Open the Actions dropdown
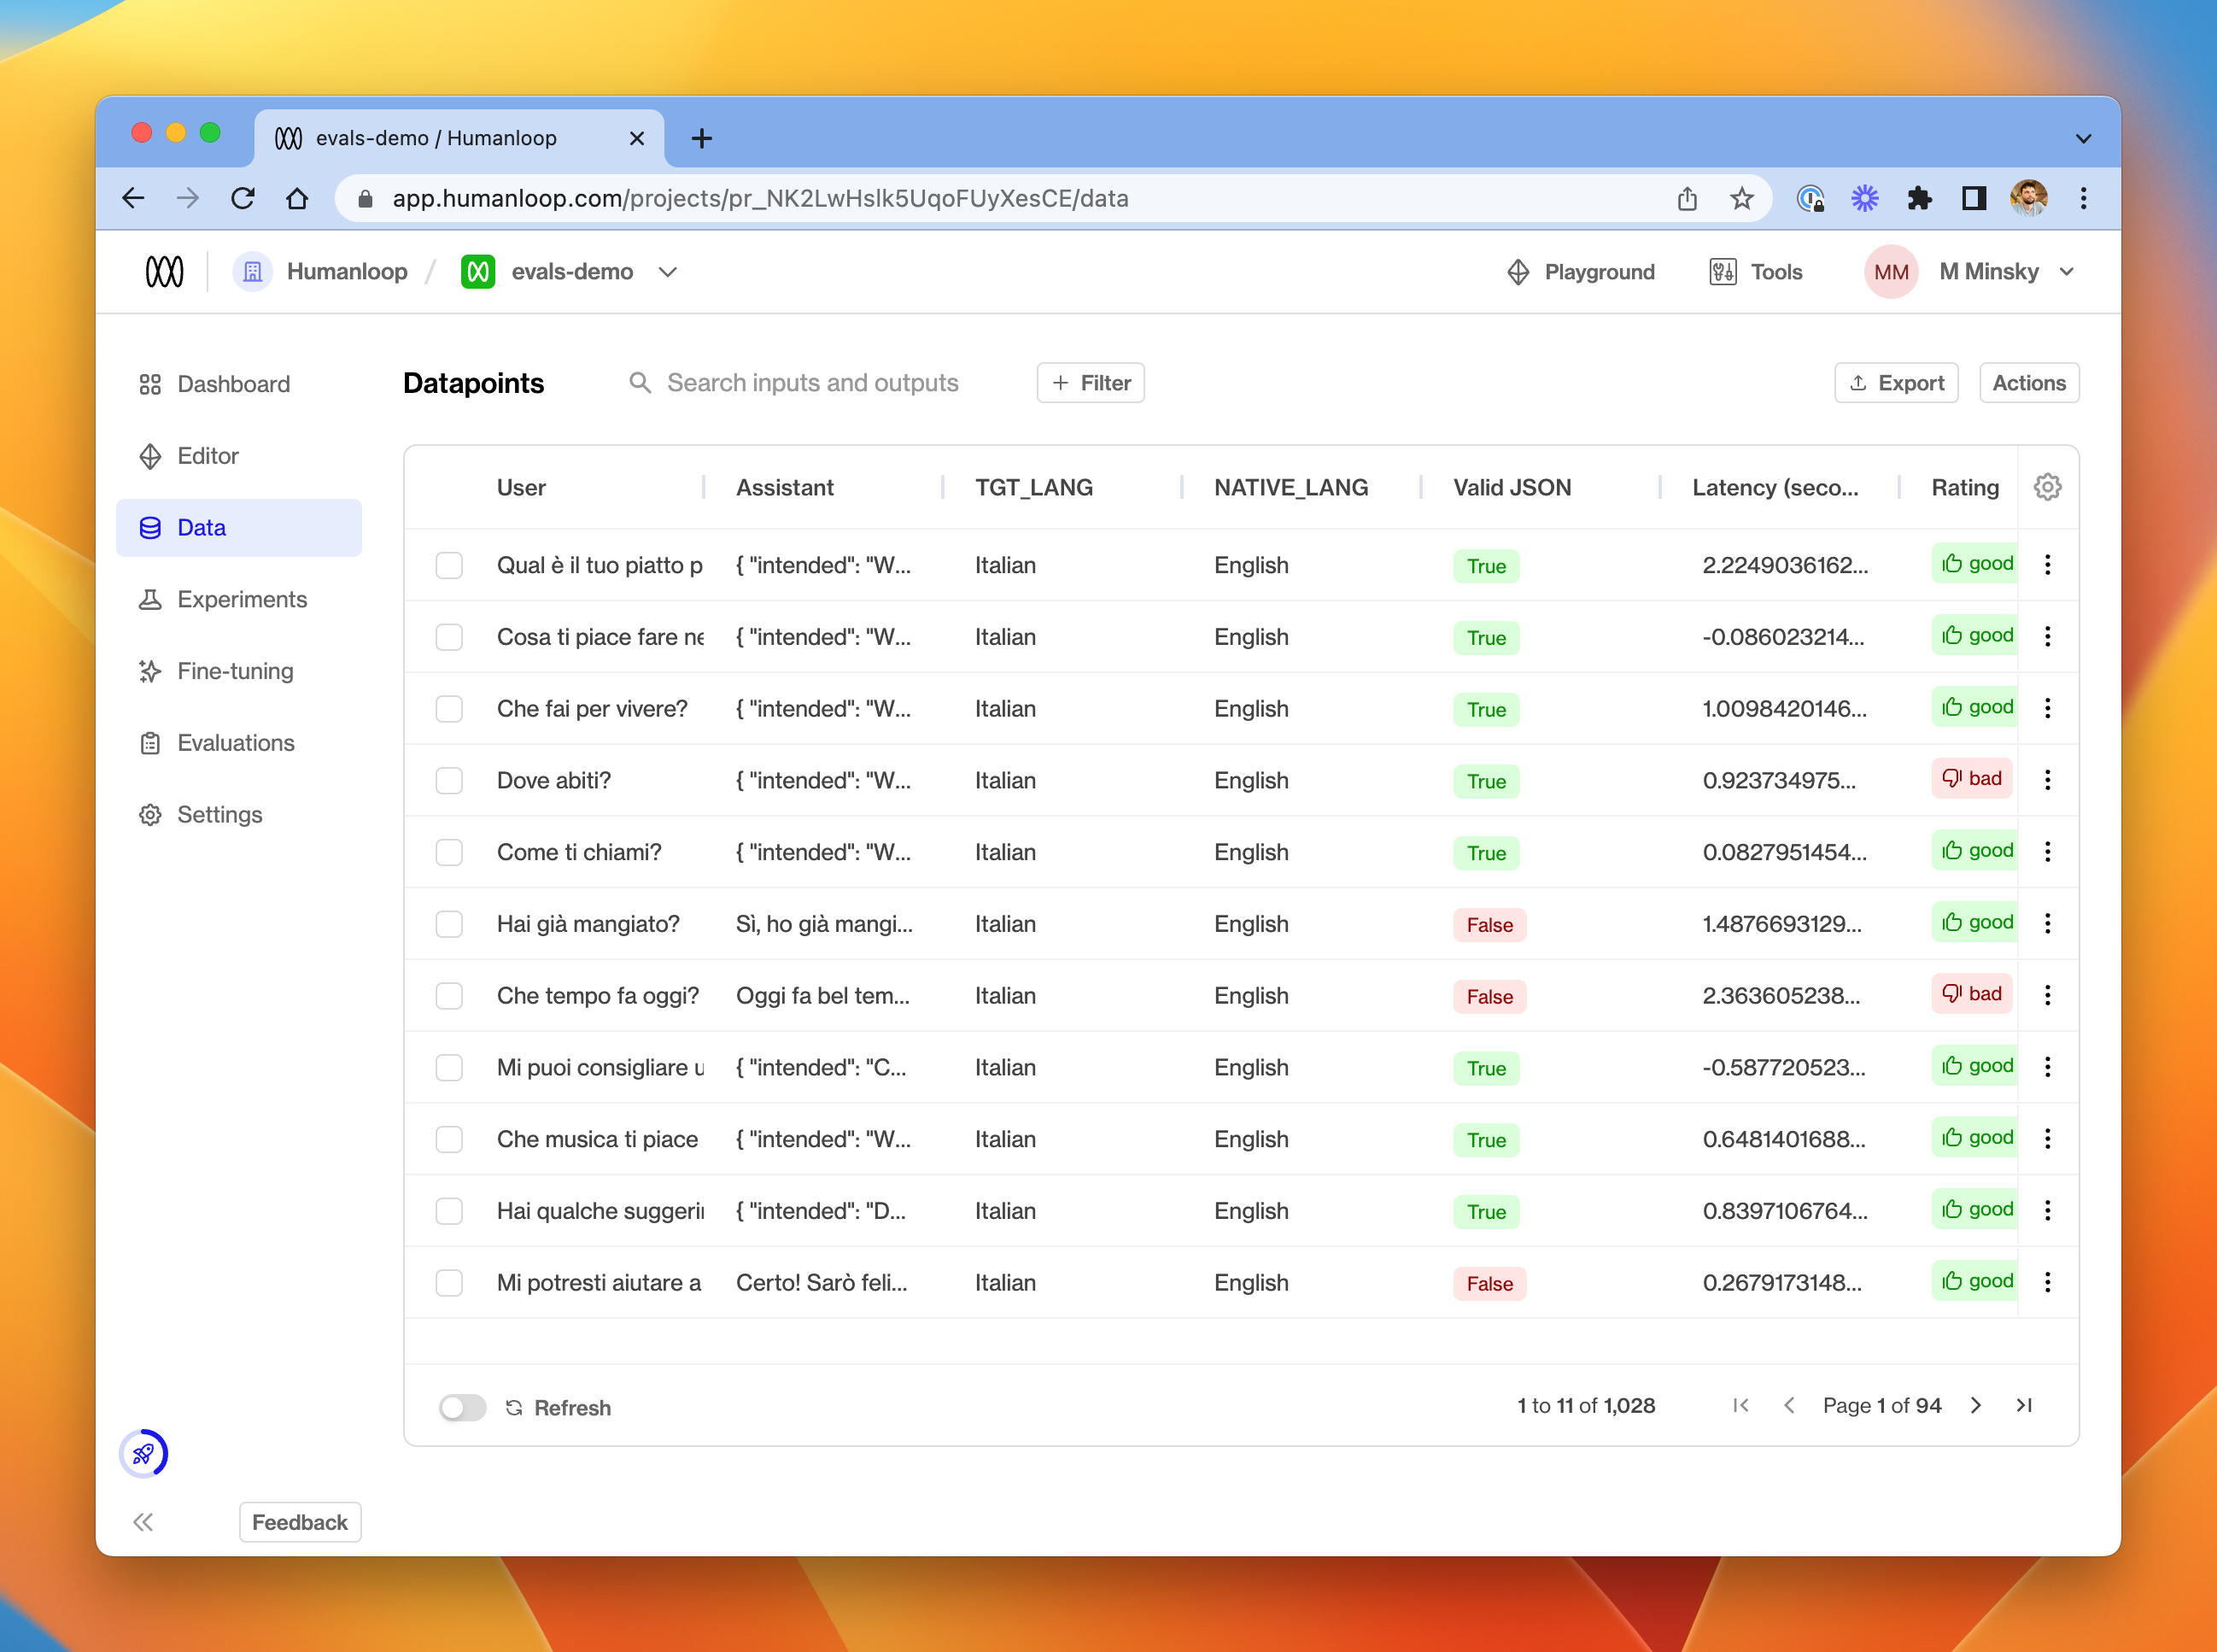The height and width of the screenshot is (1652, 2217). (2028, 383)
